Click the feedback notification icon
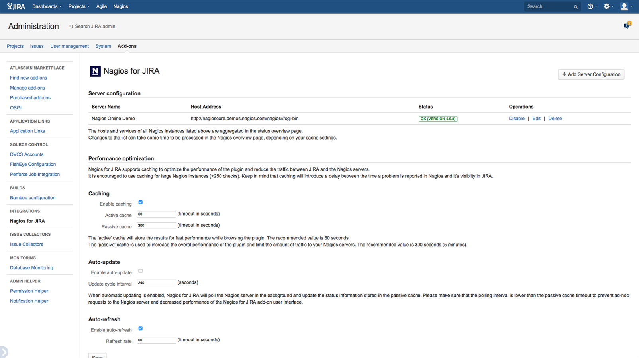The width and height of the screenshot is (639, 358). [627, 25]
